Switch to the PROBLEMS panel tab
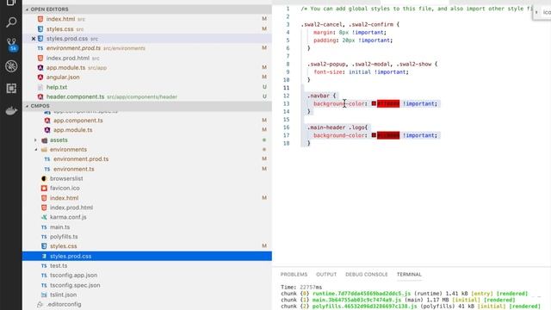Image resolution: width=551 pixels, height=310 pixels. [x=294, y=274]
